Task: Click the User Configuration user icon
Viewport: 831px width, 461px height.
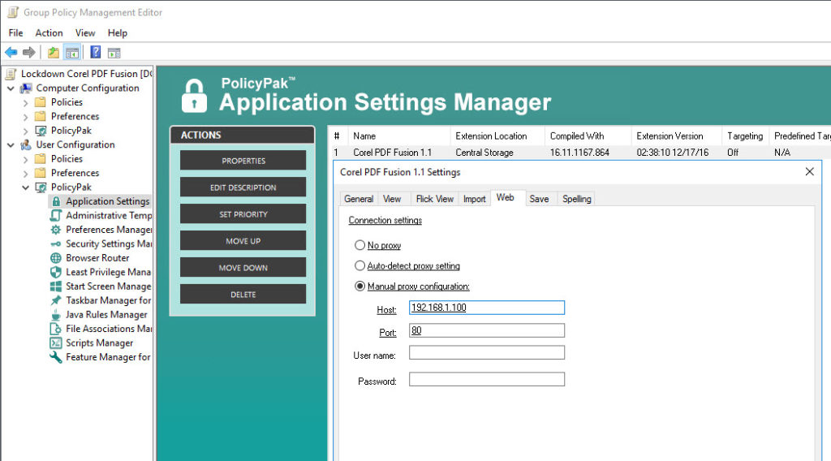Action: 26,144
